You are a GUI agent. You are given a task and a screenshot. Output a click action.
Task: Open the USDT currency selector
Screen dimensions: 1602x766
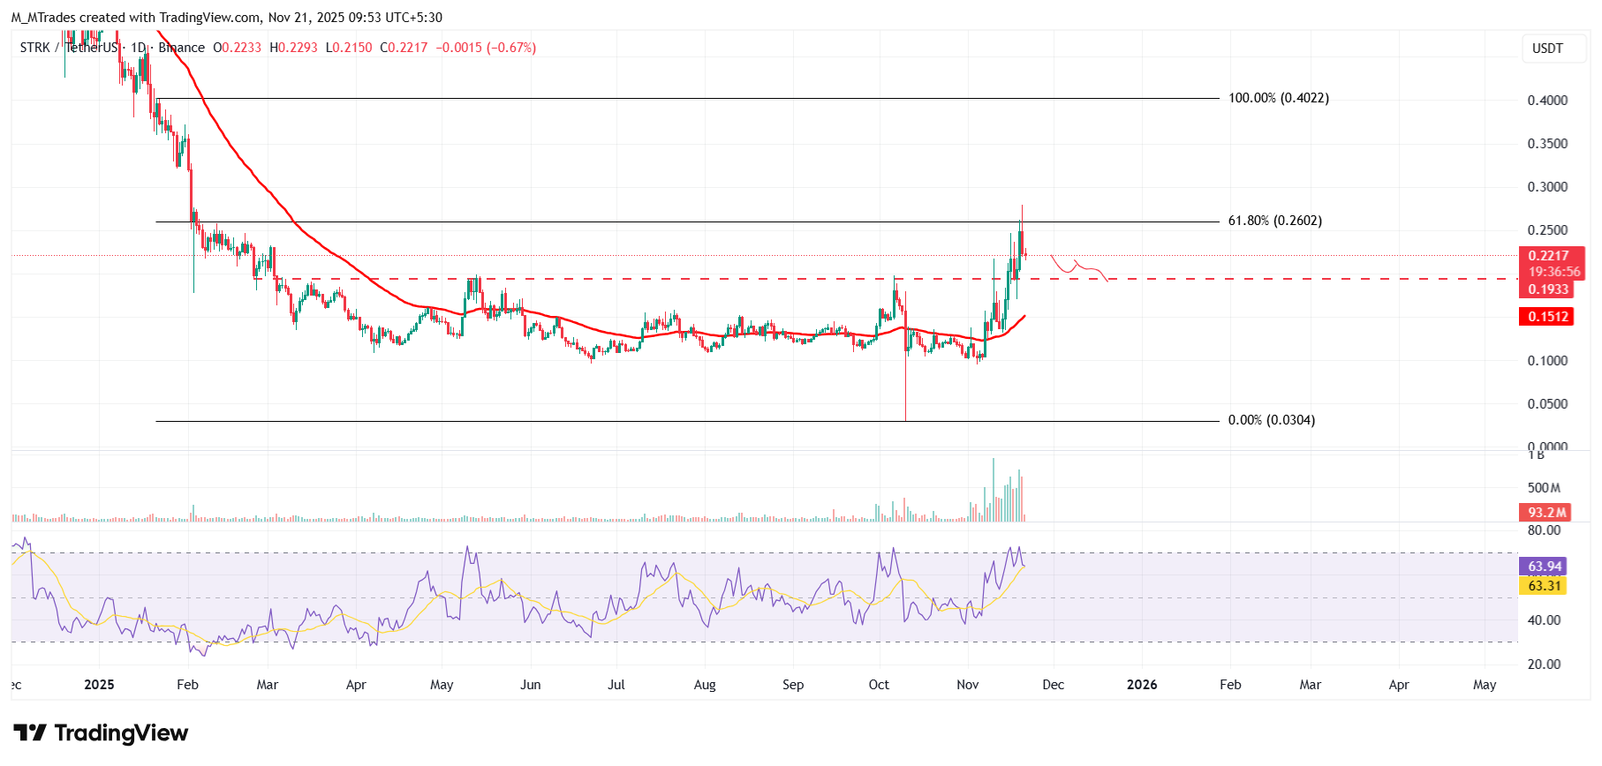(1546, 49)
